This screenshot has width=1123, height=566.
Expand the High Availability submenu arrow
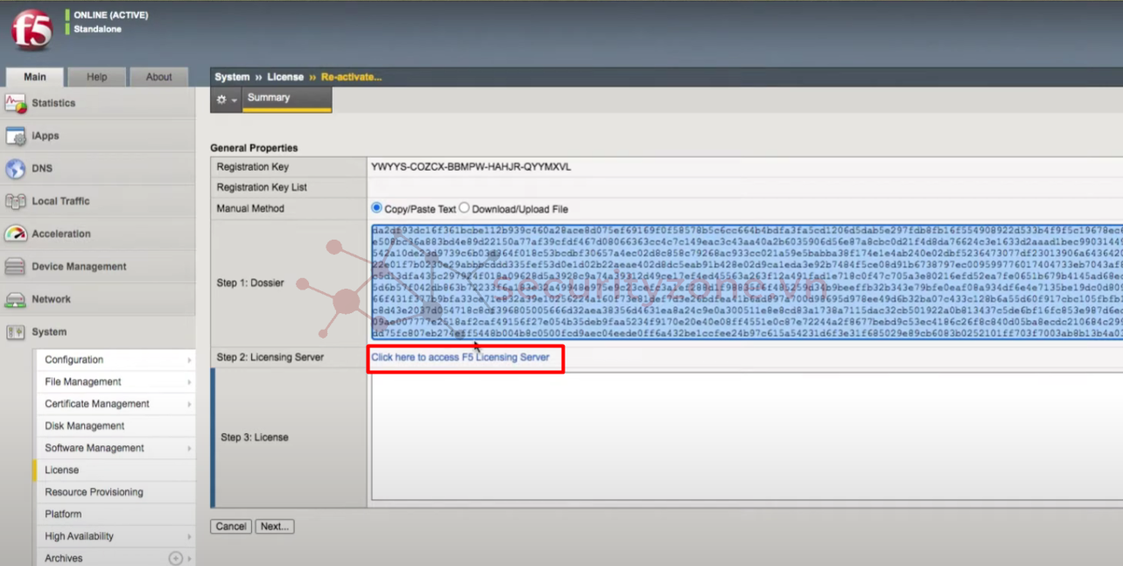[189, 536]
